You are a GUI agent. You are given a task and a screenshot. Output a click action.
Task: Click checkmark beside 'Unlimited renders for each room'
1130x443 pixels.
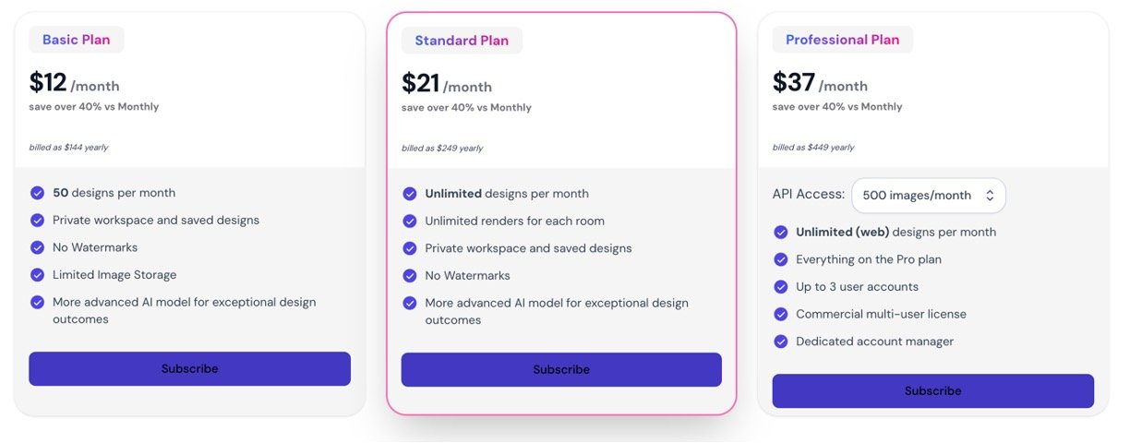coord(410,221)
